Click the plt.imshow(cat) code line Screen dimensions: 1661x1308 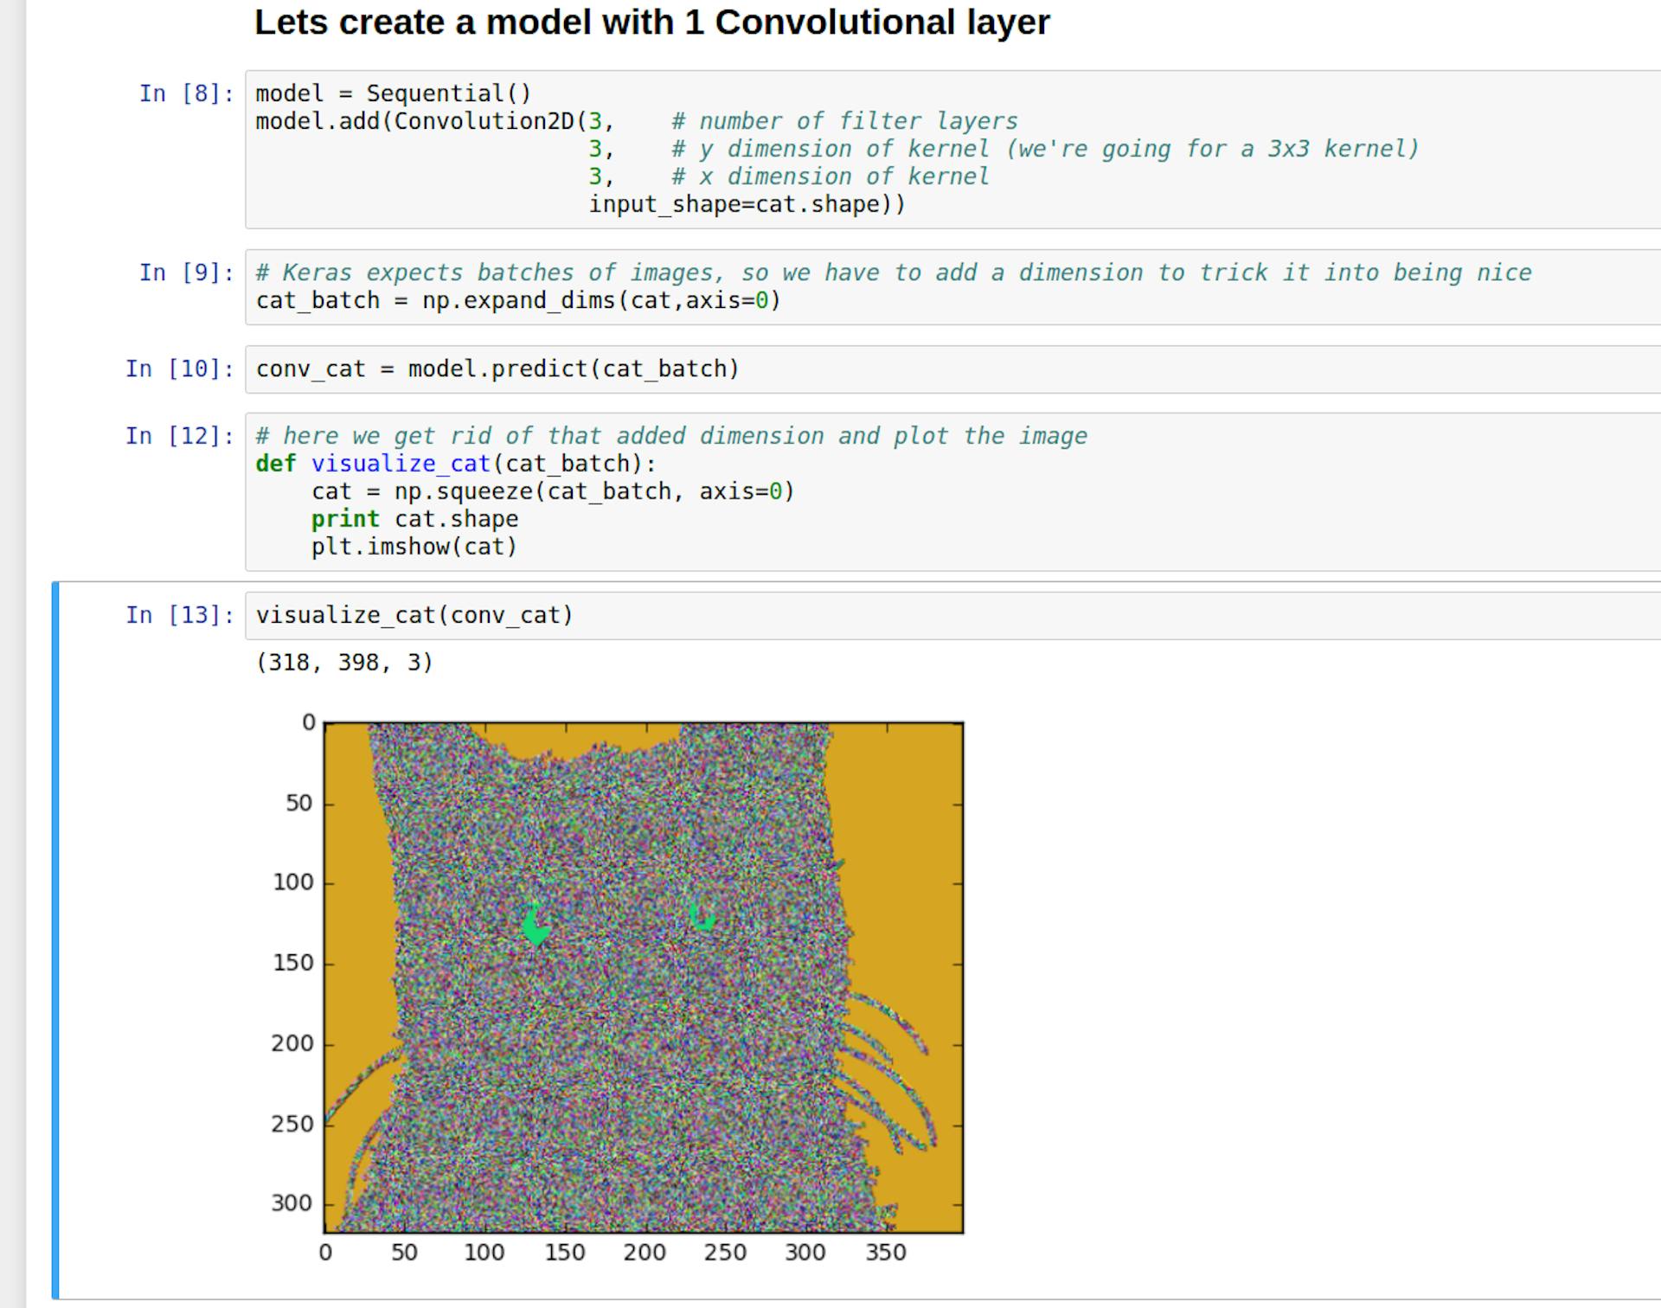(x=414, y=546)
